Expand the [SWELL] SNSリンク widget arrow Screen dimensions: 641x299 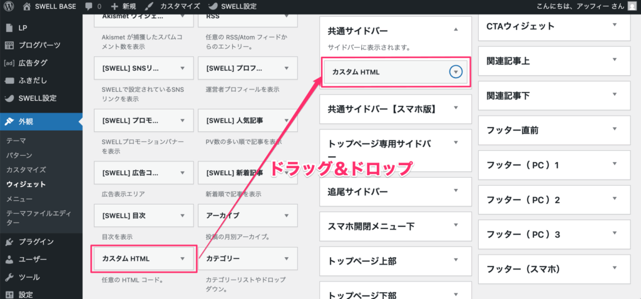coord(183,68)
